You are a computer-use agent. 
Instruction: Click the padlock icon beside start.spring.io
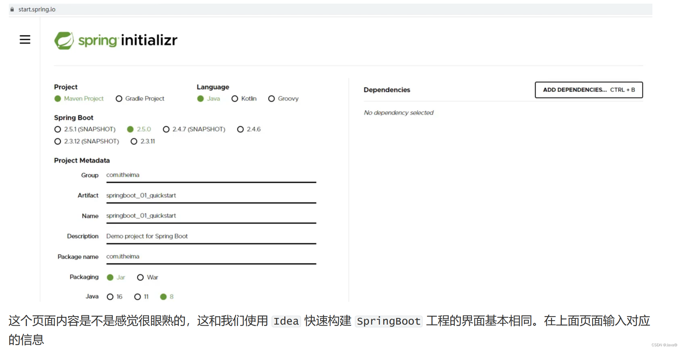pyautogui.click(x=11, y=9)
